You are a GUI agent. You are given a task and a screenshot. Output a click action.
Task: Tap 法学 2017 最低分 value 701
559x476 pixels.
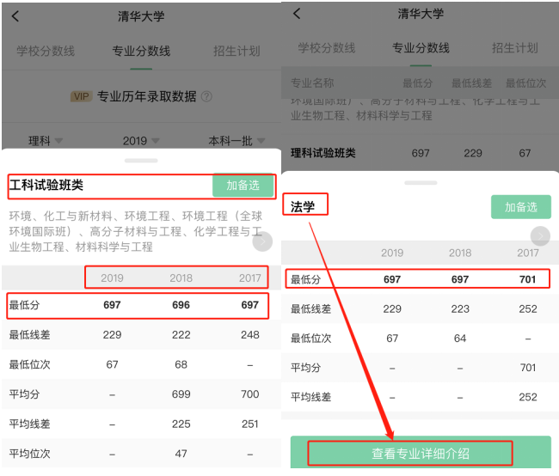click(528, 279)
